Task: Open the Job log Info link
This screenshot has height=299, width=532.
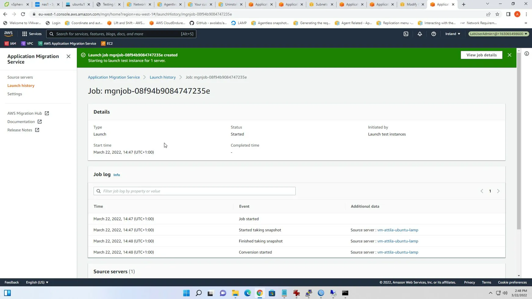Action: 116,175
